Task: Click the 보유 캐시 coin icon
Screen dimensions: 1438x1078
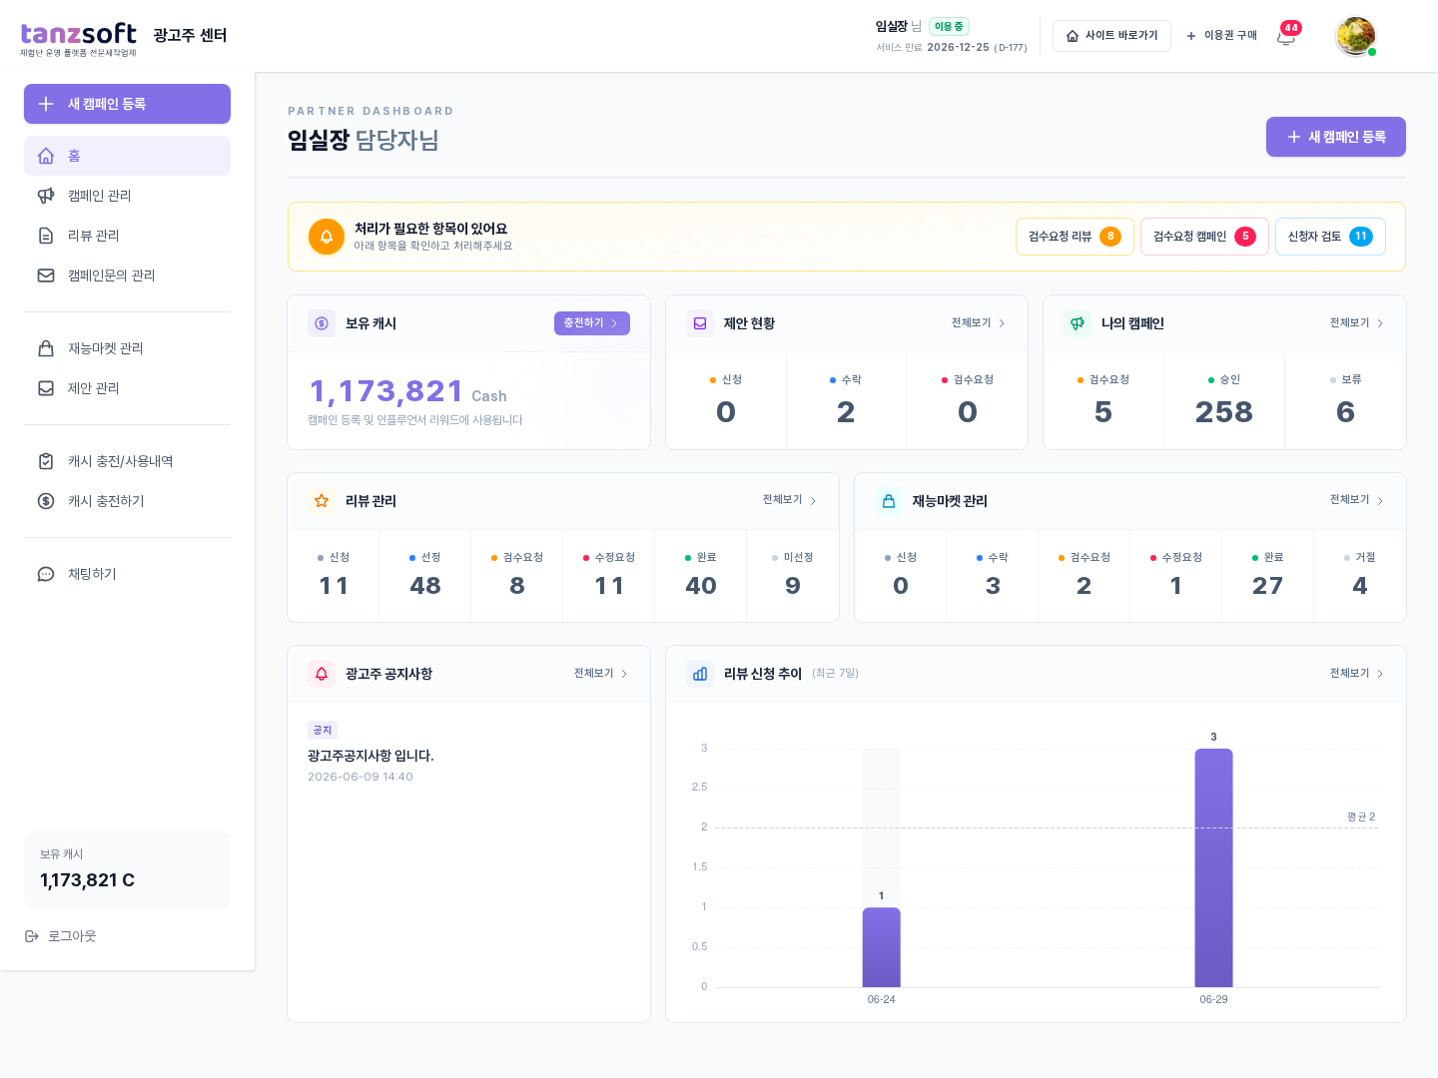Action: pyautogui.click(x=322, y=323)
